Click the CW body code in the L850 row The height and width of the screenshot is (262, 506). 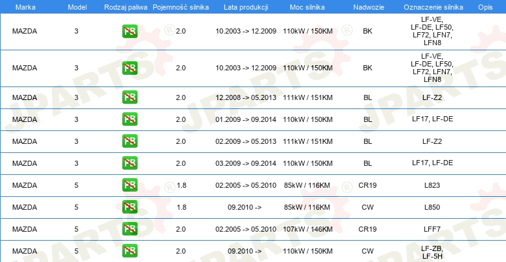pos(368,207)
